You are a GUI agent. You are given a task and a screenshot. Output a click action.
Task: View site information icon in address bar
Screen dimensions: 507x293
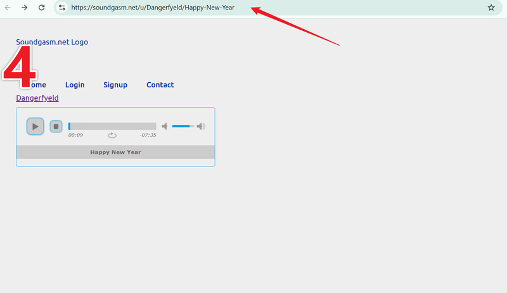coord(62,8)
